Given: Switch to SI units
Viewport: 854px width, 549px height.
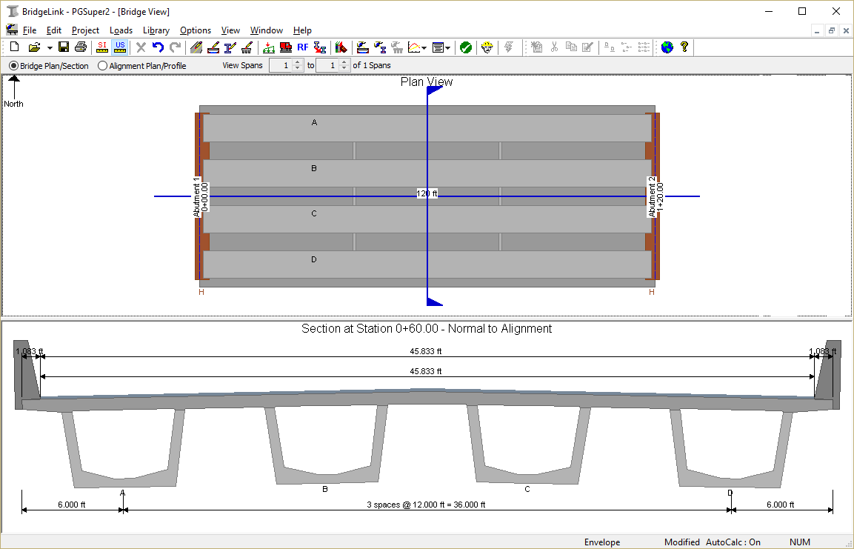Looking at the screenshot, I should (102, 47).
